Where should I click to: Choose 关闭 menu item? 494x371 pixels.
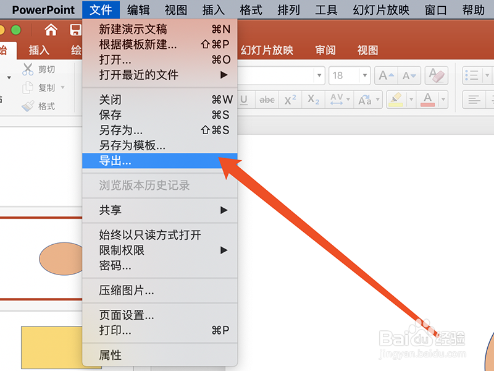point(160,100)
